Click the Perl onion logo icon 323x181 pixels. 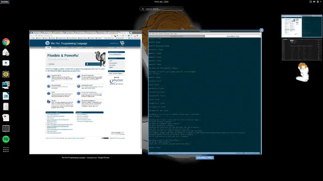pos(47,43)
